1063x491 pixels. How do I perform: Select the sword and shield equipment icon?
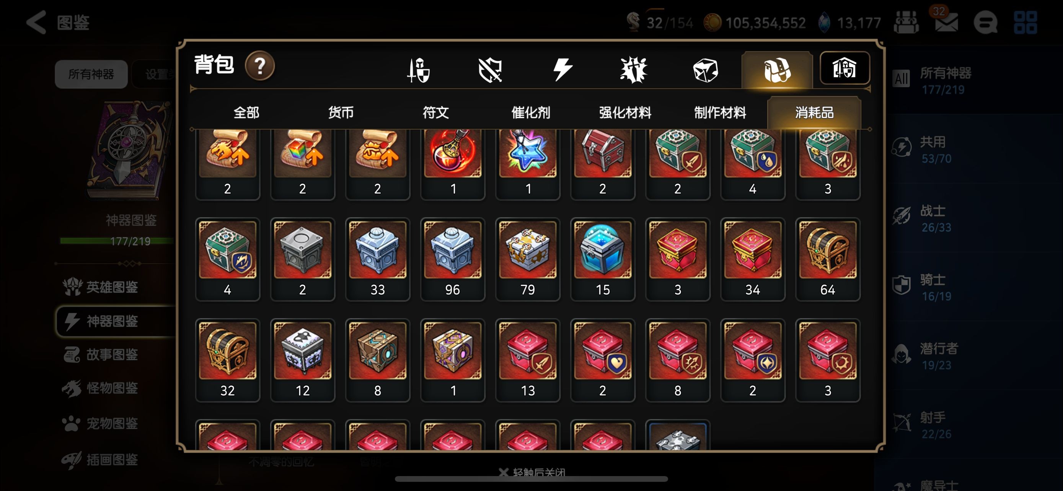[x=419, y=70]
